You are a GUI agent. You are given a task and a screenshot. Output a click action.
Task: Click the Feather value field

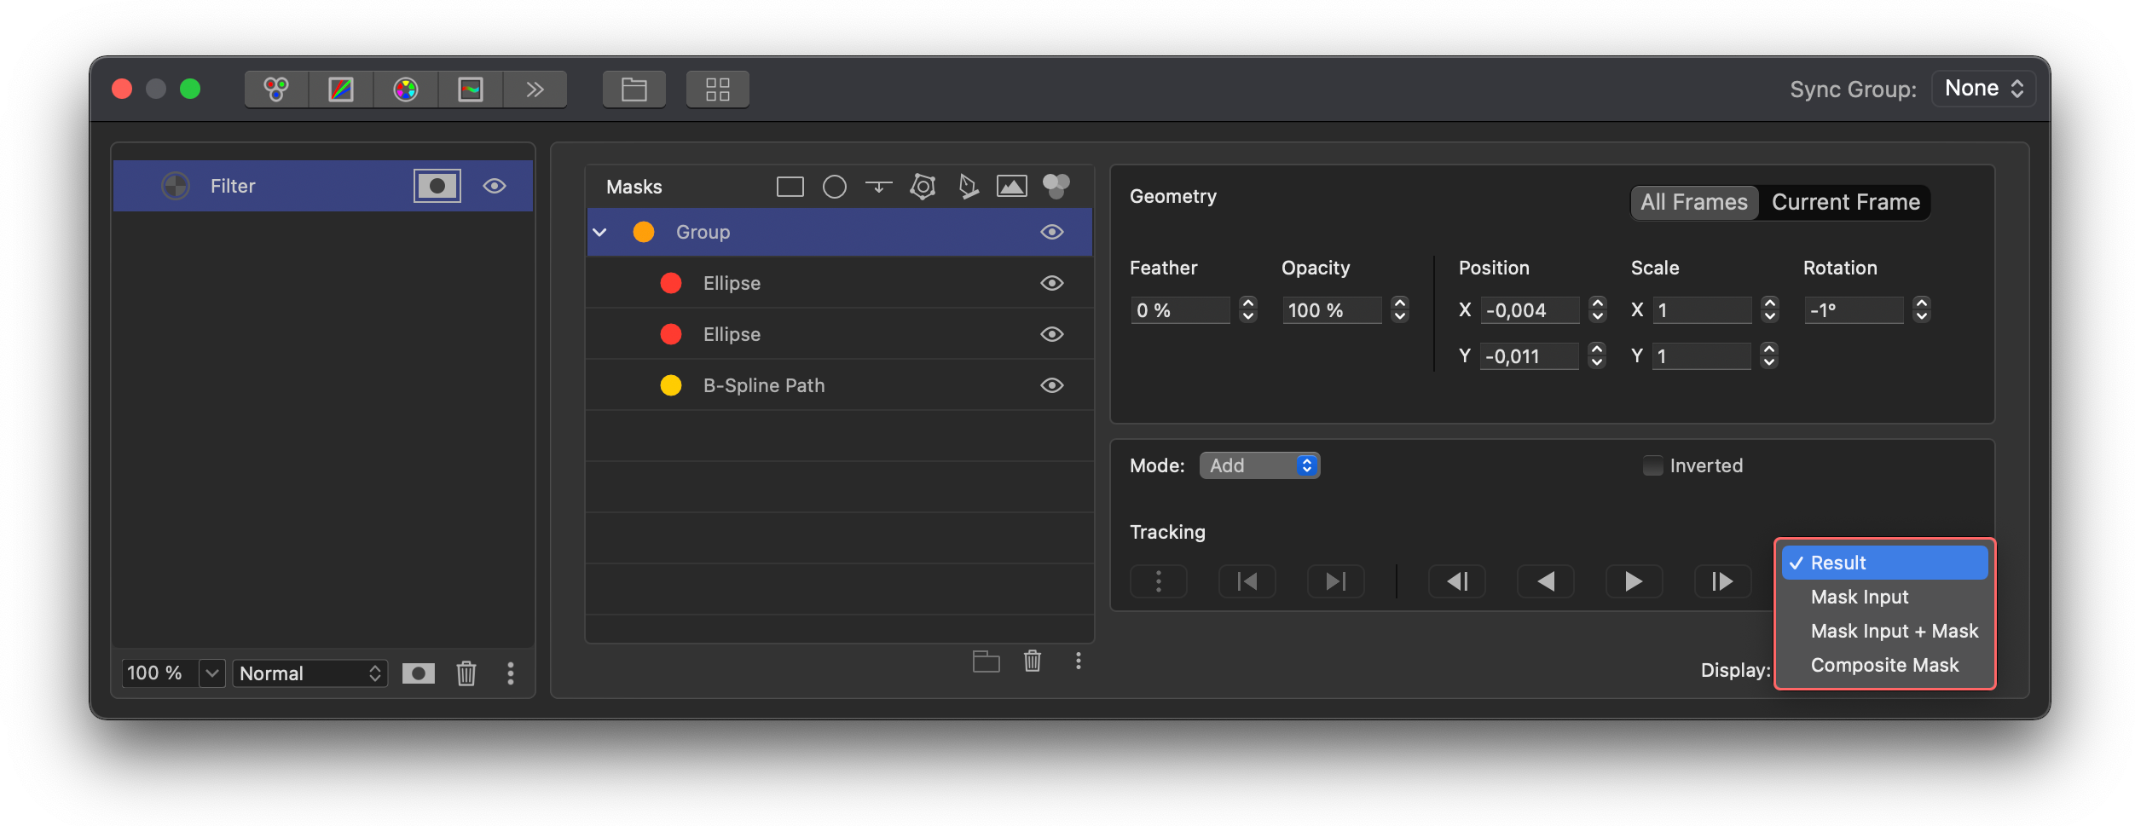click(x=1180, y=310)
